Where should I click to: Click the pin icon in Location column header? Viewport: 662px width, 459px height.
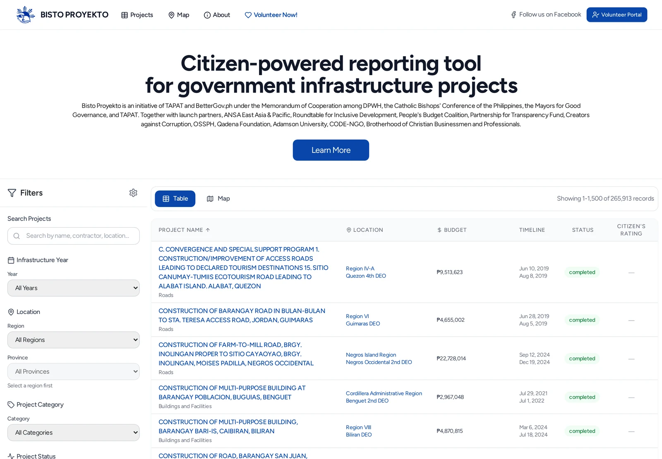[x=349, y=230]
